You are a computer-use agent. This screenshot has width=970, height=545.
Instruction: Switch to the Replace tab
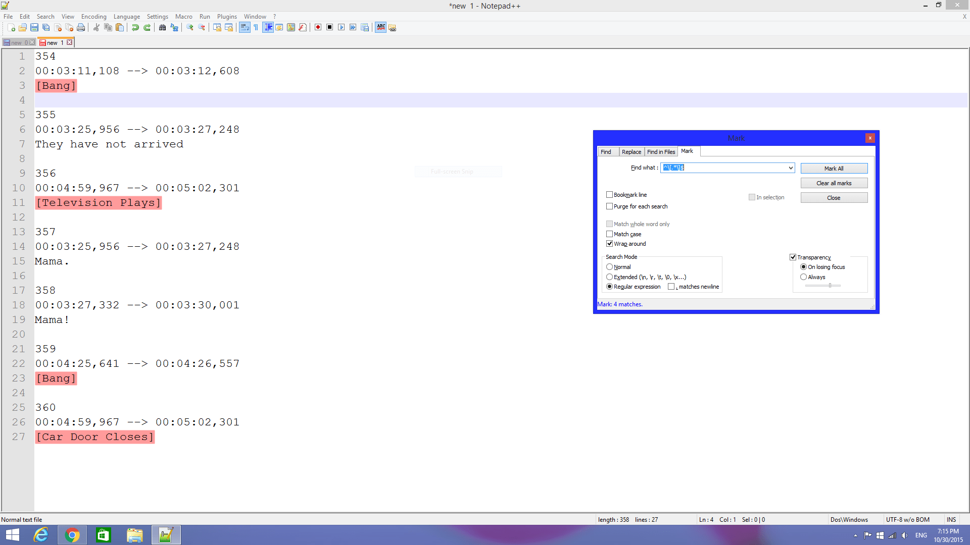(631, 151)
